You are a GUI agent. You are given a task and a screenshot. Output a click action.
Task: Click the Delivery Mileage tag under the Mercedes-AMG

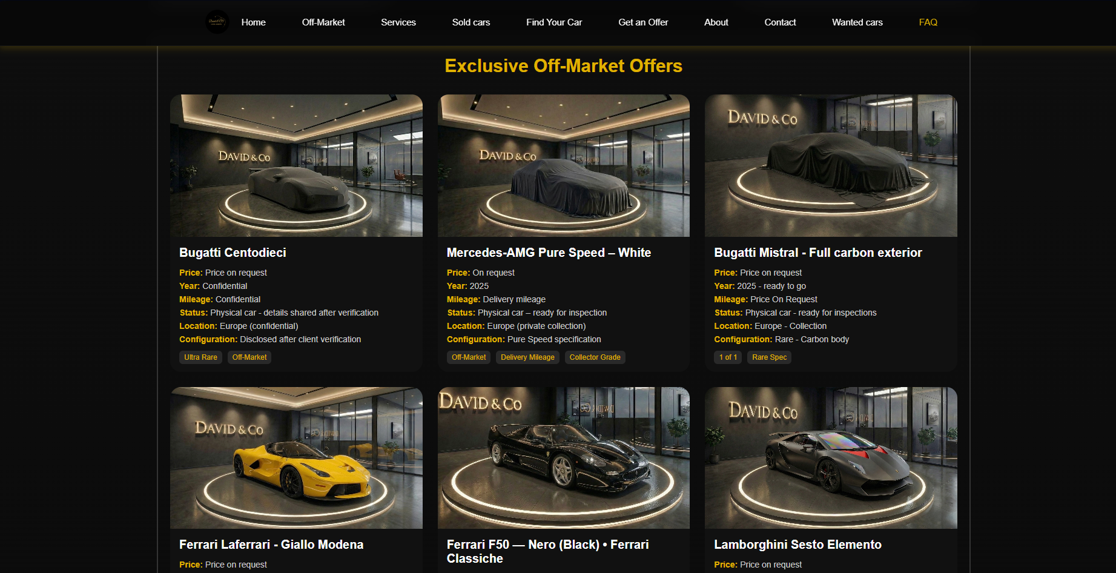click(x=527, y=357)
